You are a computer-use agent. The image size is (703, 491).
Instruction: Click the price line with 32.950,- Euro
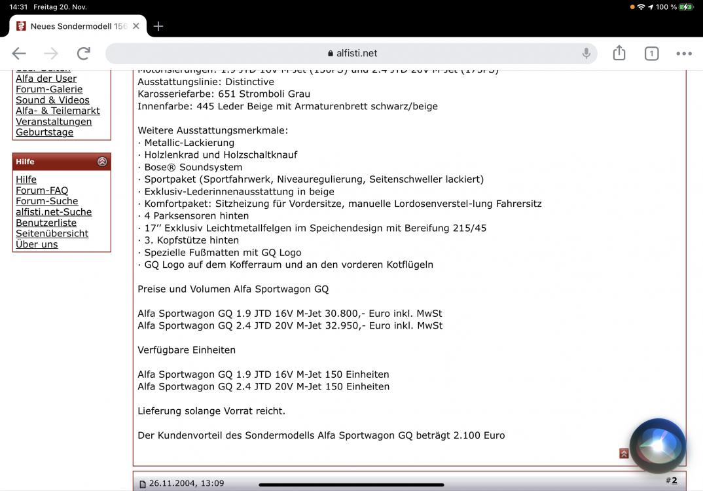290,325
